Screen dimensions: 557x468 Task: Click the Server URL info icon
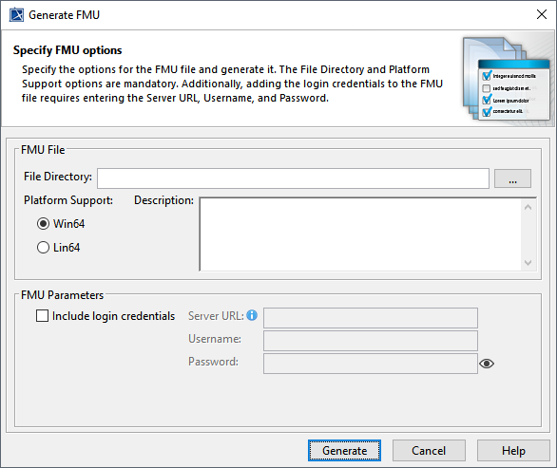(x=252, y=315)
